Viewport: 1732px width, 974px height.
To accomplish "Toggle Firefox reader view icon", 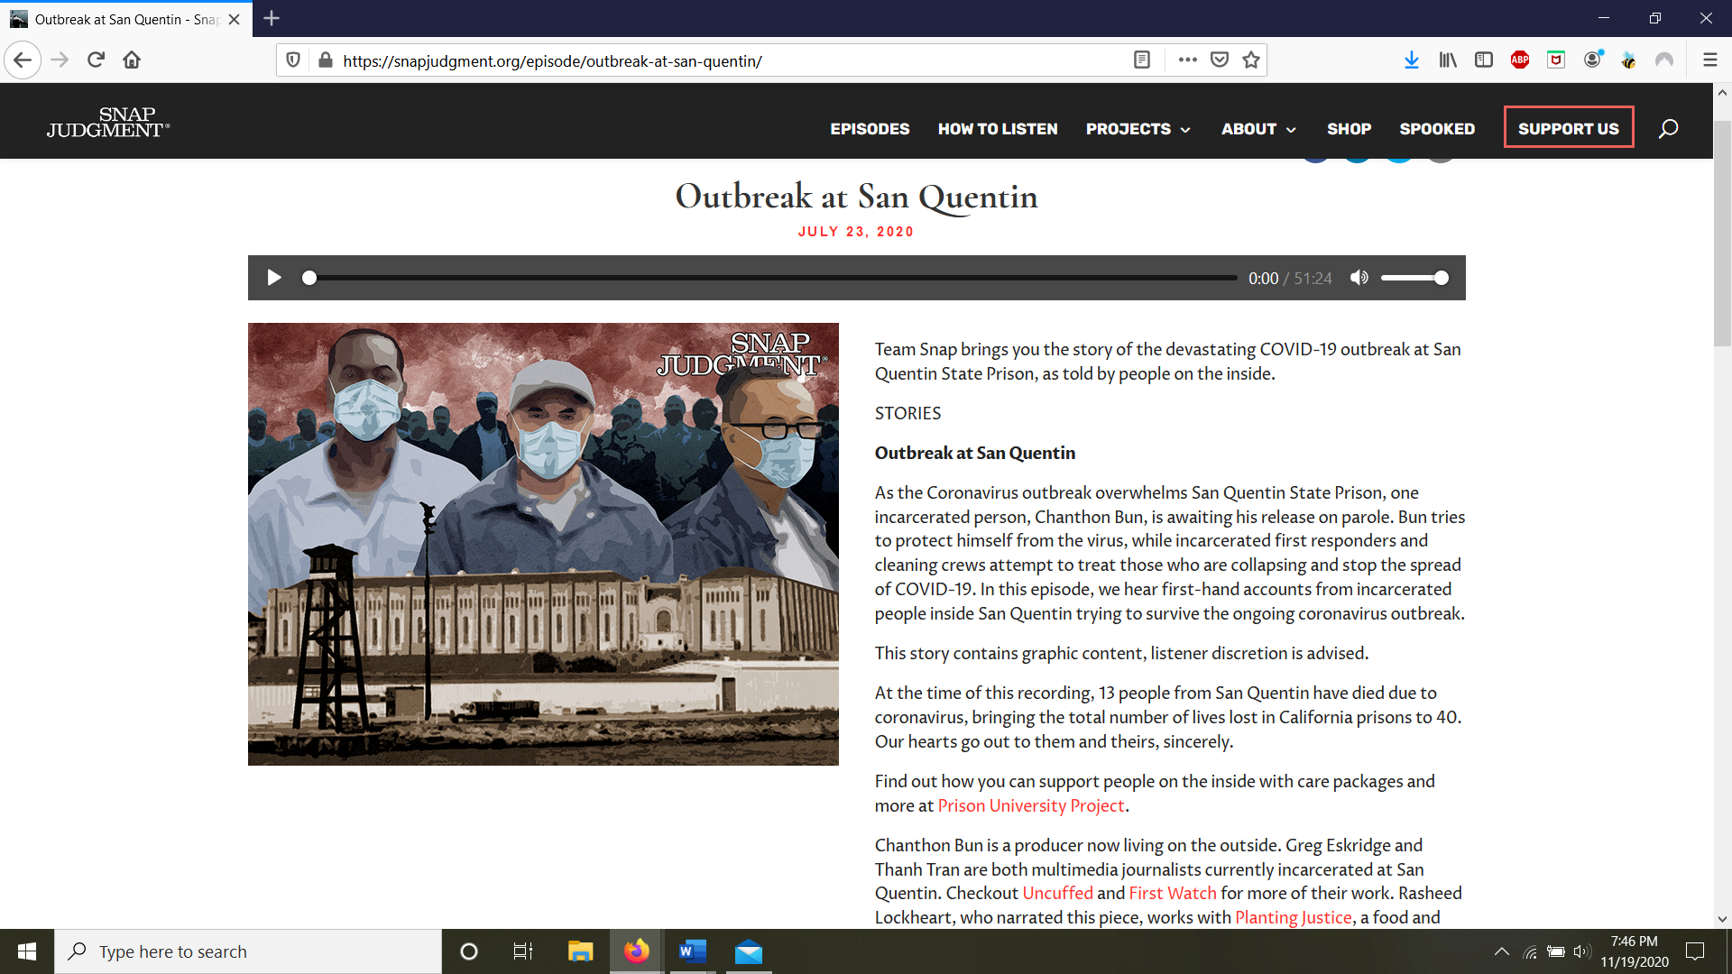I will 1141,60.
